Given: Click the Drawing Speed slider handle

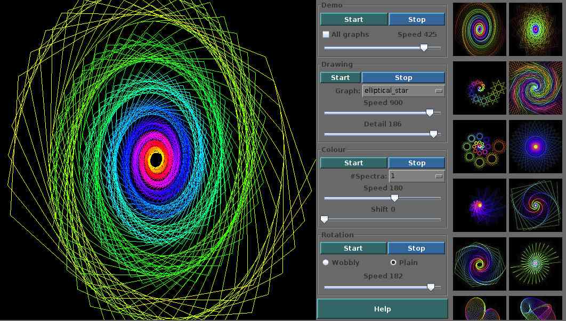Looking at the screenshot, I should [x=431, y=113].
